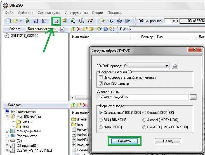This screenshot has width=205, height=155.
Task: Click the Make CD/DVD image toolbar icon
Action: 56,21
